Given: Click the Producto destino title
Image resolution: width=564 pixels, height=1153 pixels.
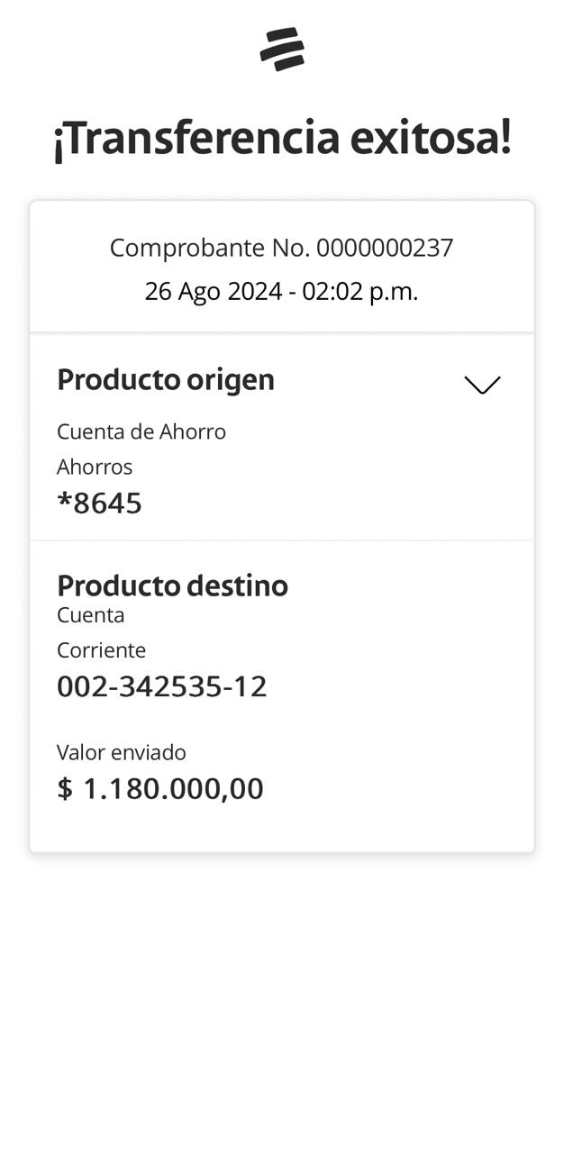Looking at the screenshot, I should 172,586.
